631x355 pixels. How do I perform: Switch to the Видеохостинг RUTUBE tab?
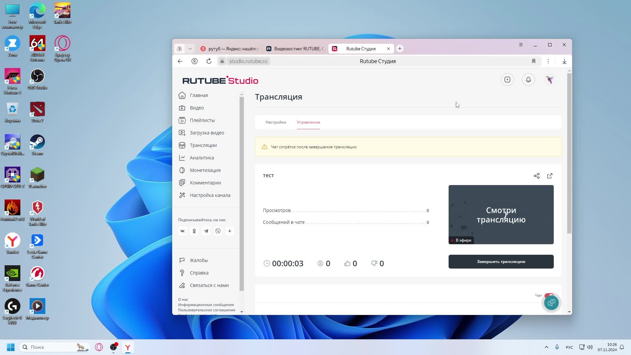(295, 49)
